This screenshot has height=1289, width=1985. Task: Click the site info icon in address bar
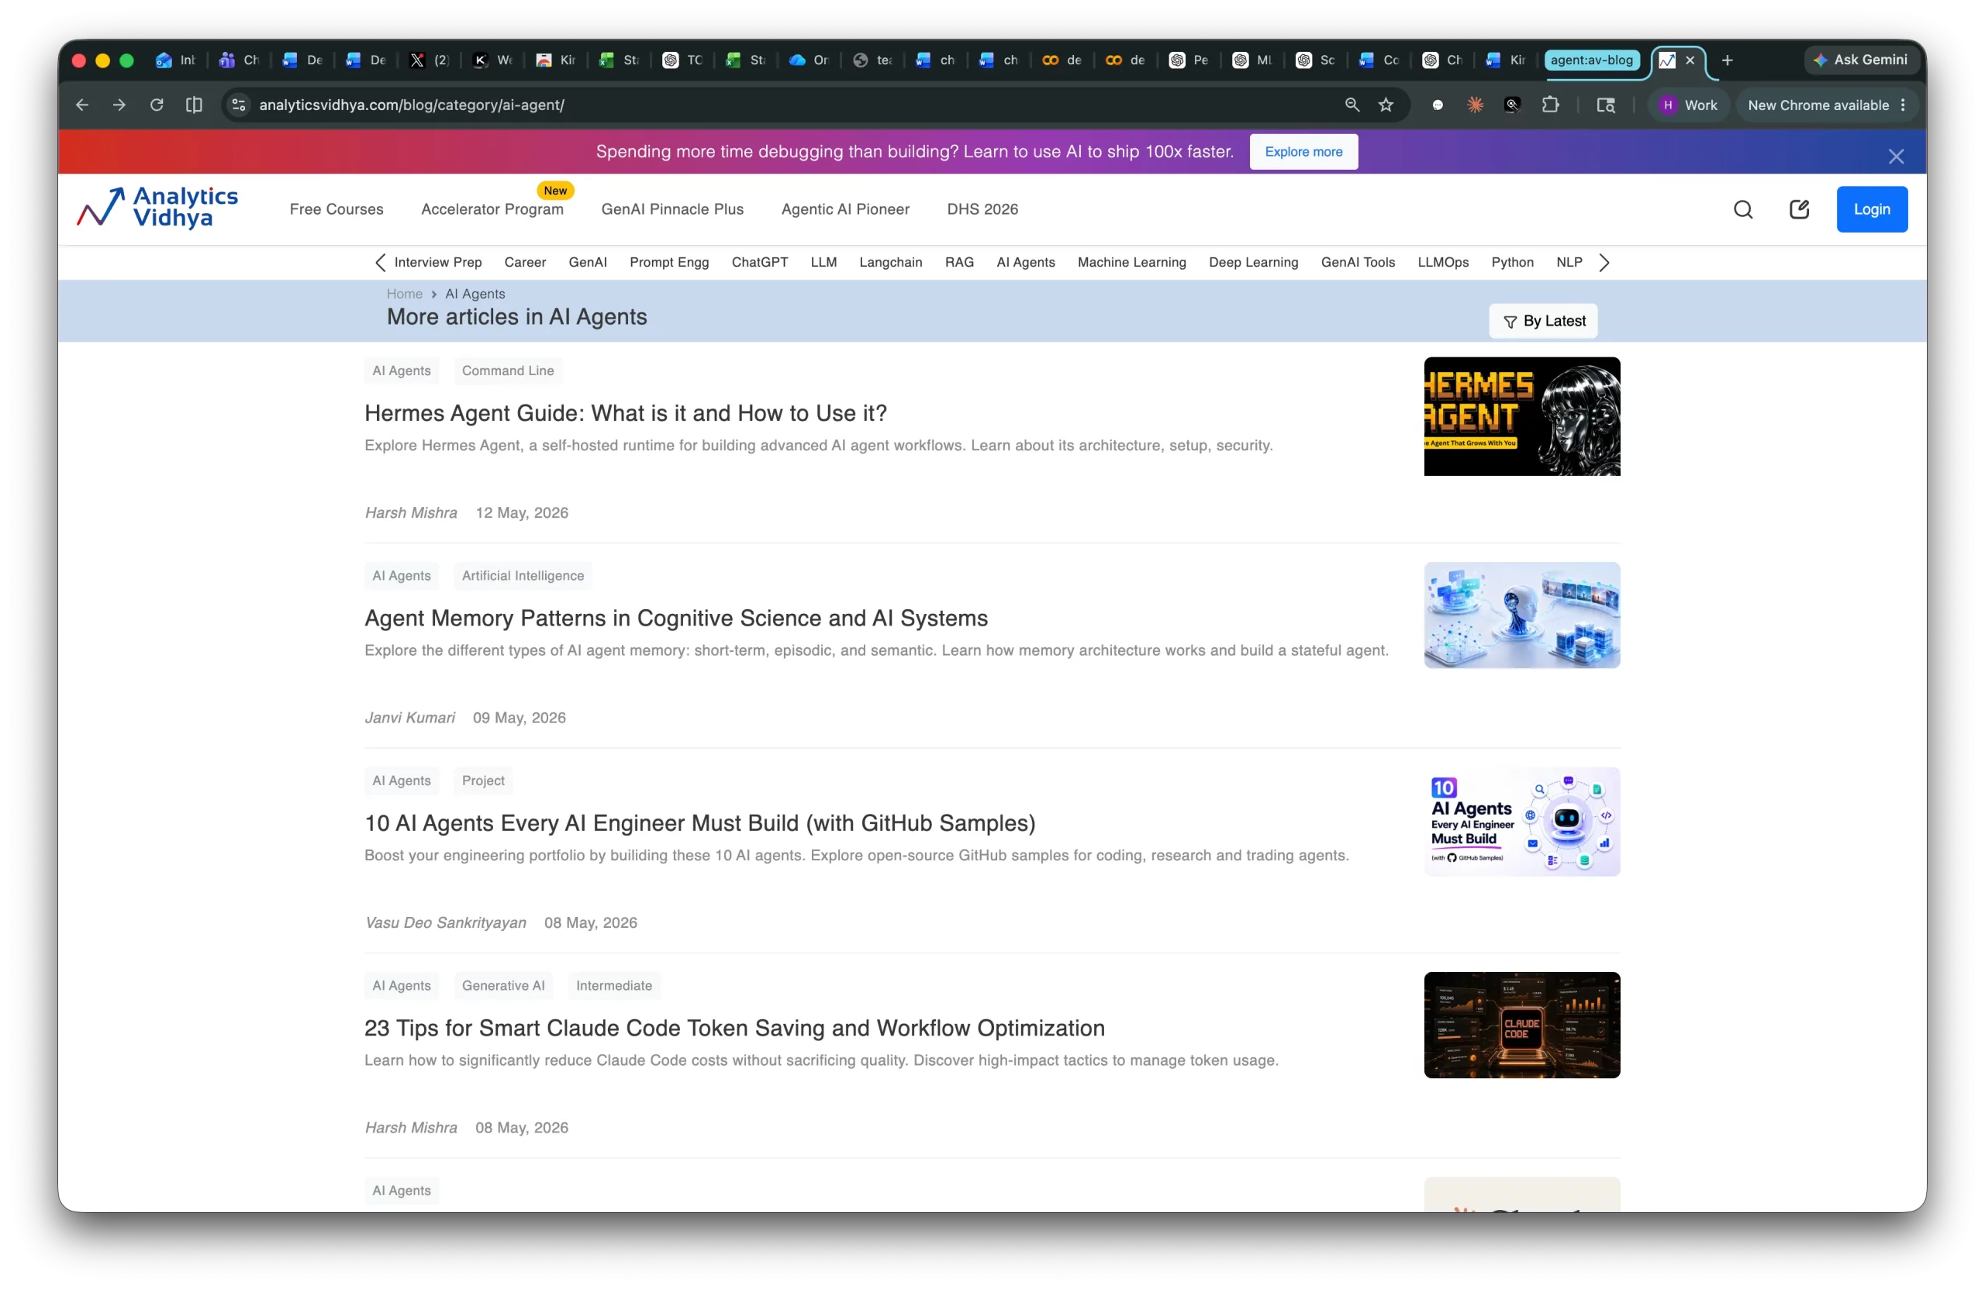tap(239, 105)
